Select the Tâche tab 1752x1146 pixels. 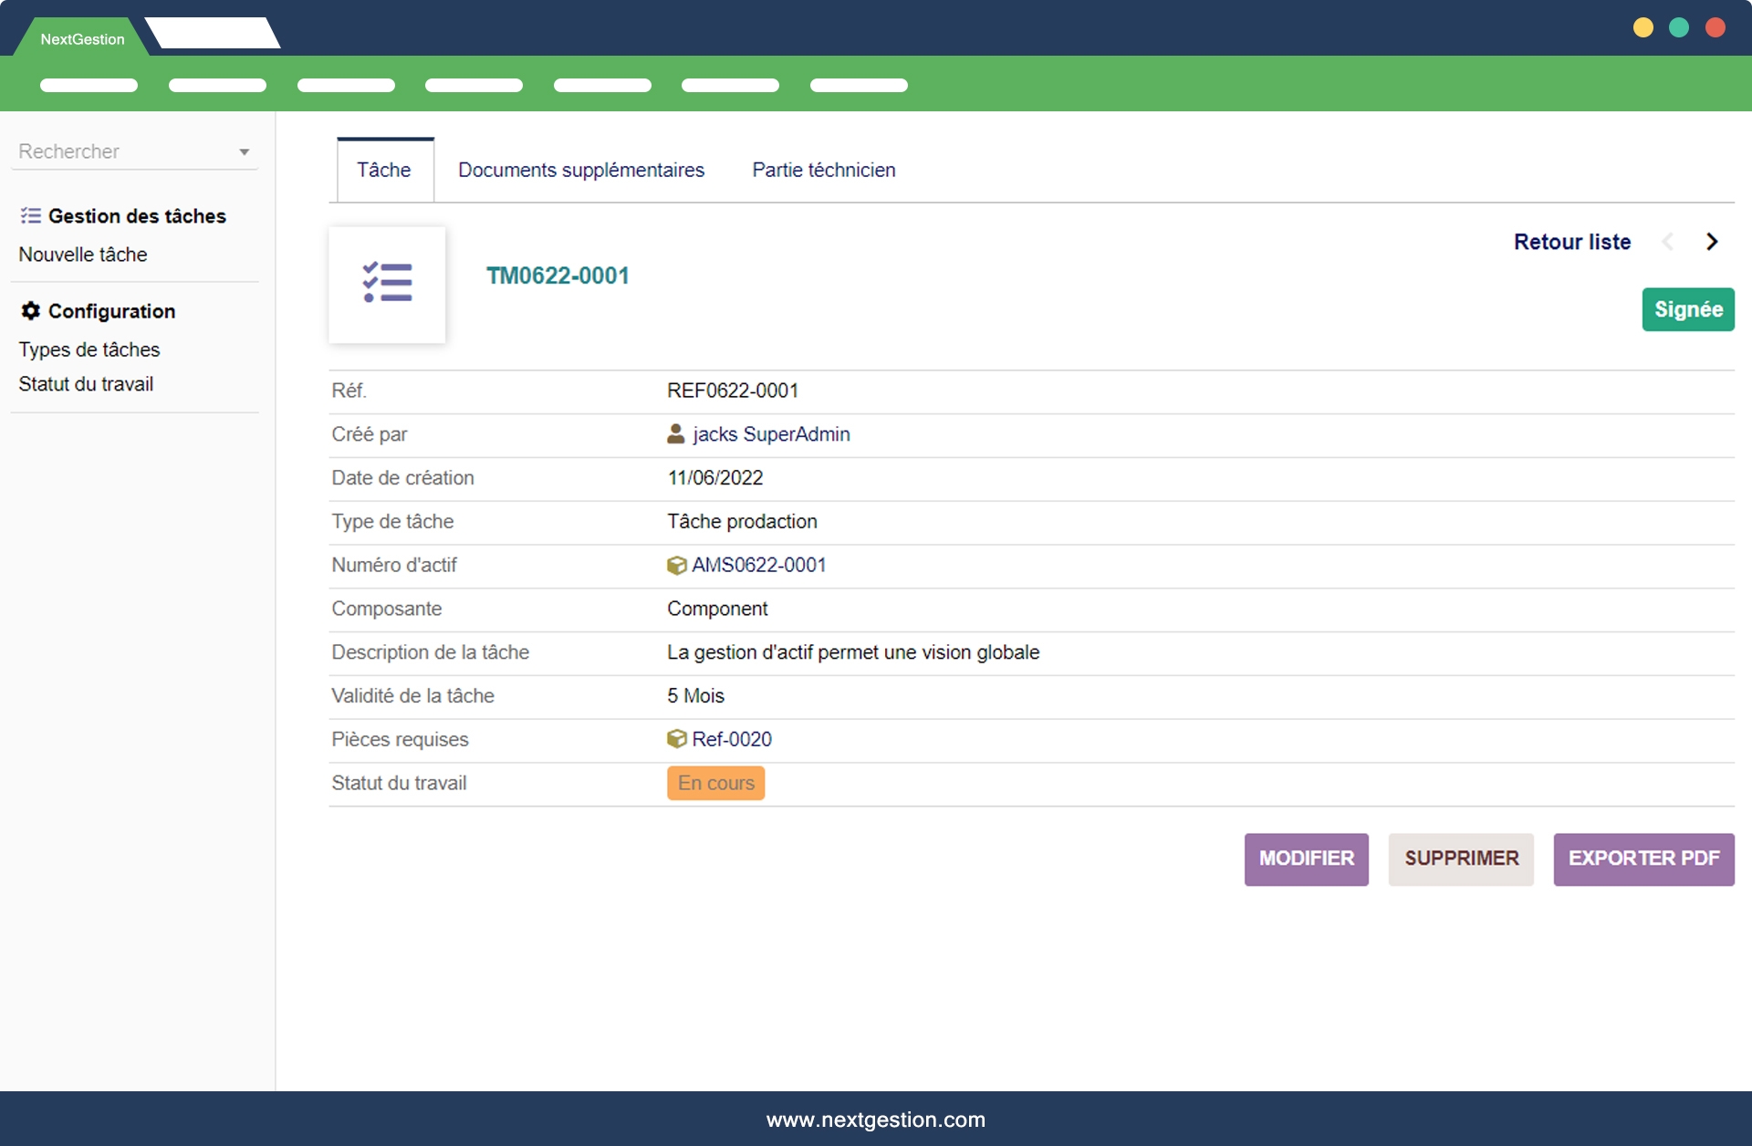384,170
